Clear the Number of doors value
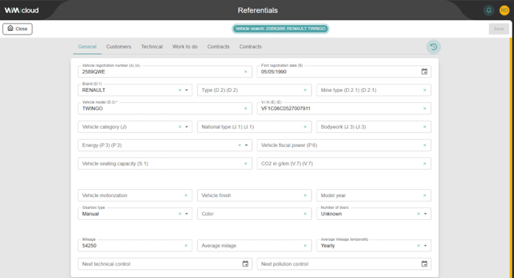514x278 pixels. 418,214
